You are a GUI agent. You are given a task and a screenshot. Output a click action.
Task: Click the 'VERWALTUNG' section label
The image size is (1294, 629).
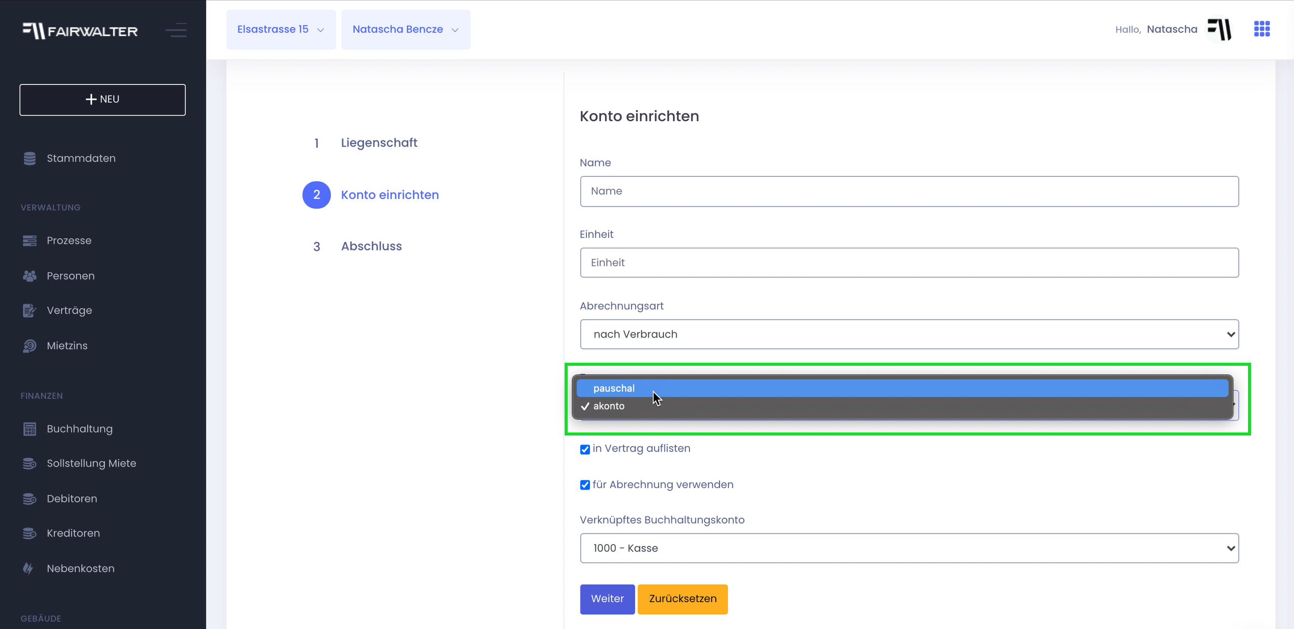pos(51,208)
